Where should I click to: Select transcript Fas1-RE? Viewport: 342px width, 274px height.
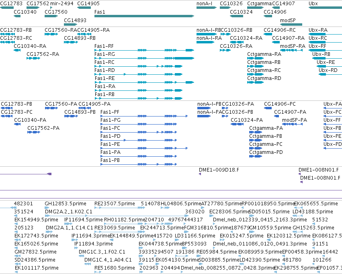tap(104, 78)
